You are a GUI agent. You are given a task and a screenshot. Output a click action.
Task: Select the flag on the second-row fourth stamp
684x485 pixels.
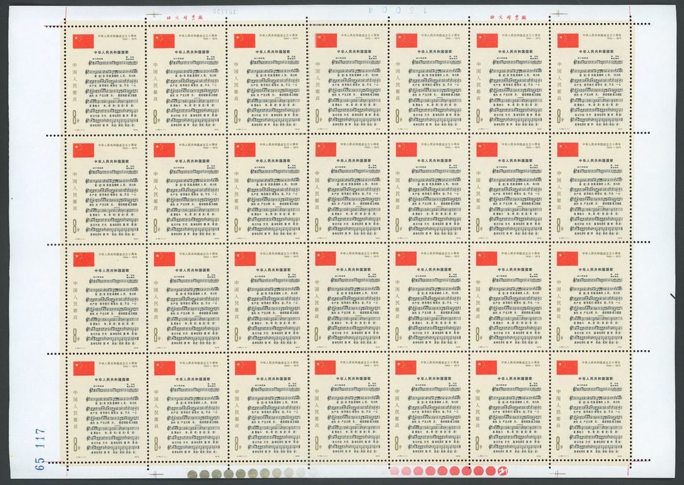pyautogui.click(x=325, y=150)
